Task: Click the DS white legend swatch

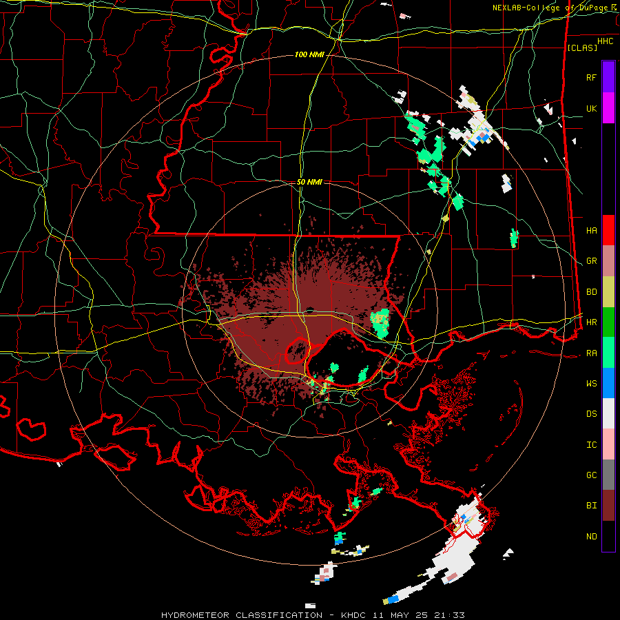Action: (608, 413)
